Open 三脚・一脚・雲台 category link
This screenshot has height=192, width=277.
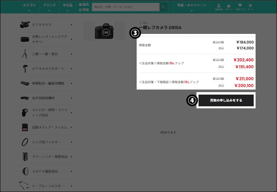[x=45, y=54]
